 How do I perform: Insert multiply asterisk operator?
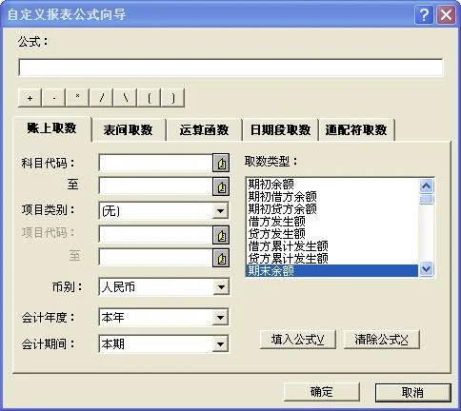pos(78,98)
